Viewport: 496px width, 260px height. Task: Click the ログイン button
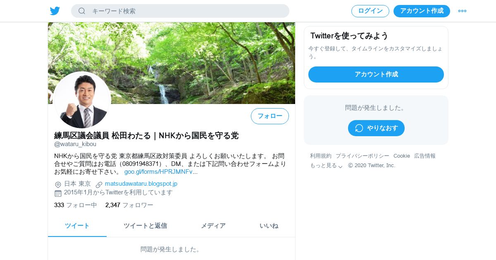[x=370, y=11]
